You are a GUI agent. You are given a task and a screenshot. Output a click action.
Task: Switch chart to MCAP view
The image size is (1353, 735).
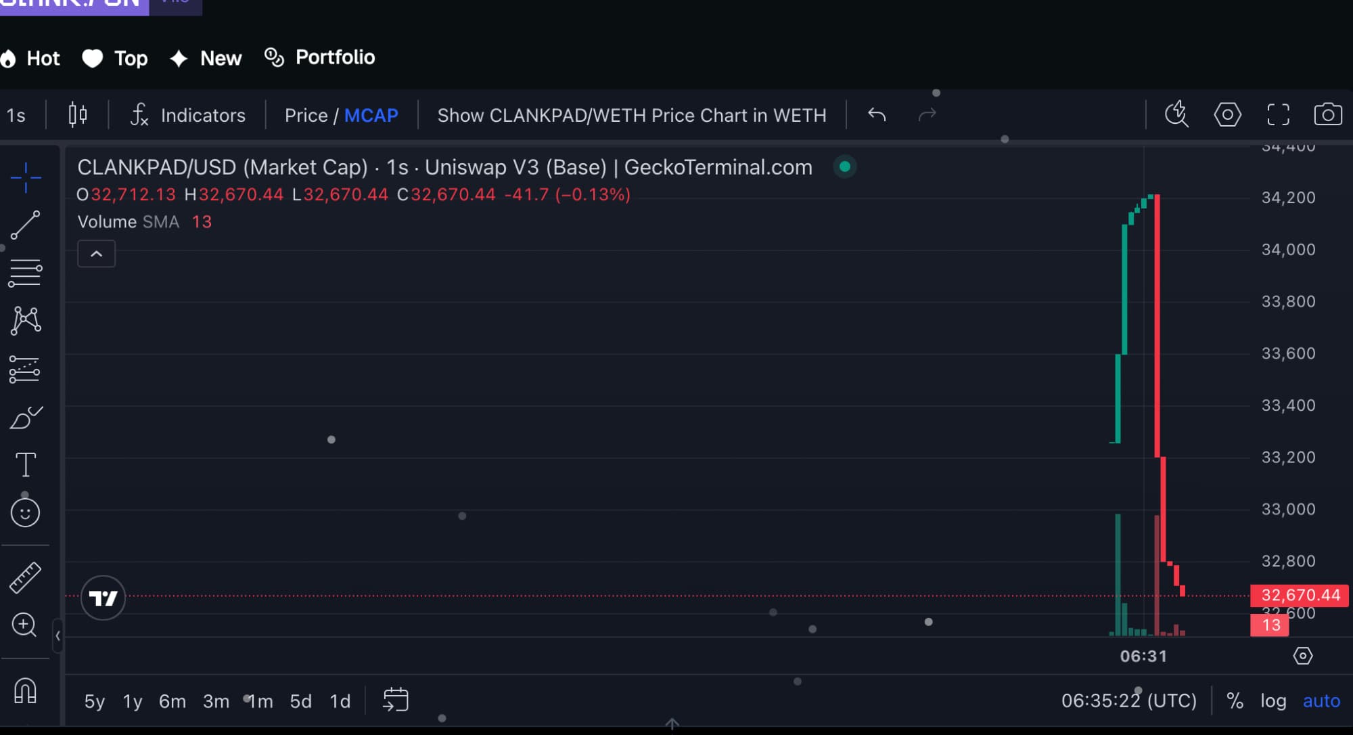coord(371,115)
